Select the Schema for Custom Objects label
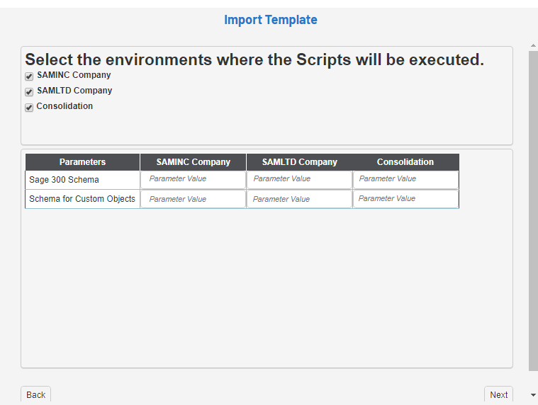The image size is (538, 405). (x=82, y=199)
